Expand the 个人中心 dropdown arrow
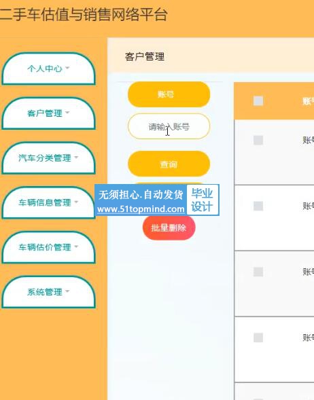Screen dimensions: 314x400 (x=67, y=68)
